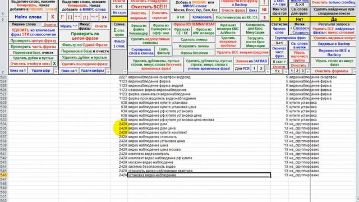Click the Очистить ВСЁ!!! button

coord(149,7)
